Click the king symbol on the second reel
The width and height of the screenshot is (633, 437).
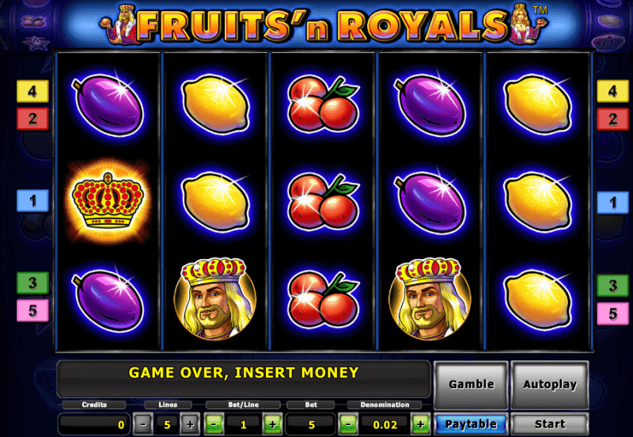(214, 299)
